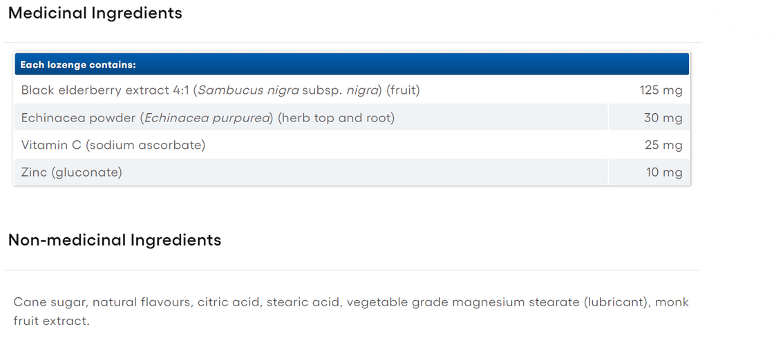Screen dimensions: 774x338
Task: Click the Non-medicinal Ingredients heading
Action: [x=115, y=240]
